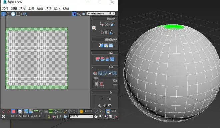Click the freeze selected snowflake icon
Viewport: 220px width, 128px height.
[65, 117]
